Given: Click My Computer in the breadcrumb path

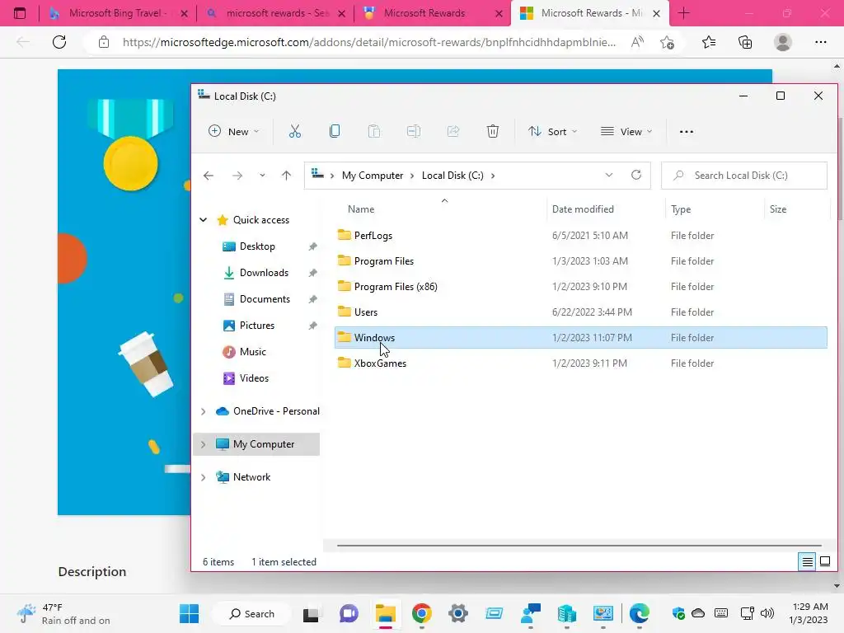Looking at the screenshot, I should pos(373,176).
